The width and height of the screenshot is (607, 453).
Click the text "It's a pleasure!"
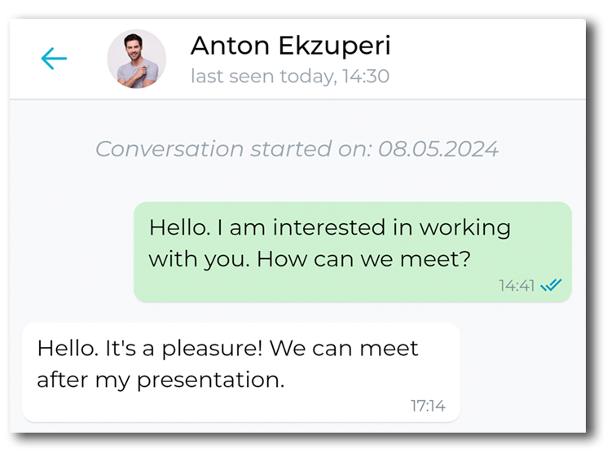[184, 349]
